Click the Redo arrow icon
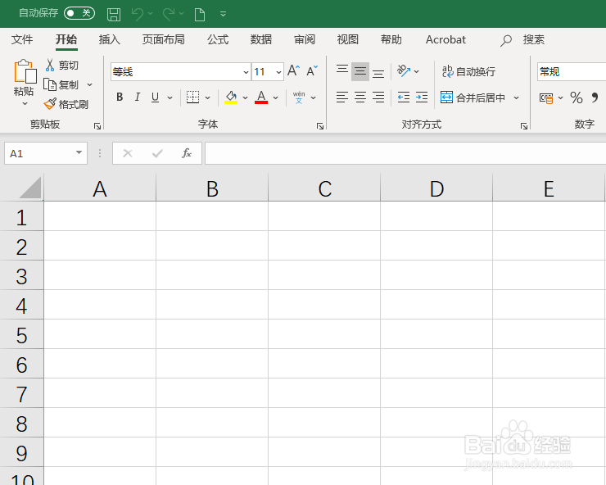The height and width of the screenshot is (485, 606). pyautogui.click(x=169, y=14)
